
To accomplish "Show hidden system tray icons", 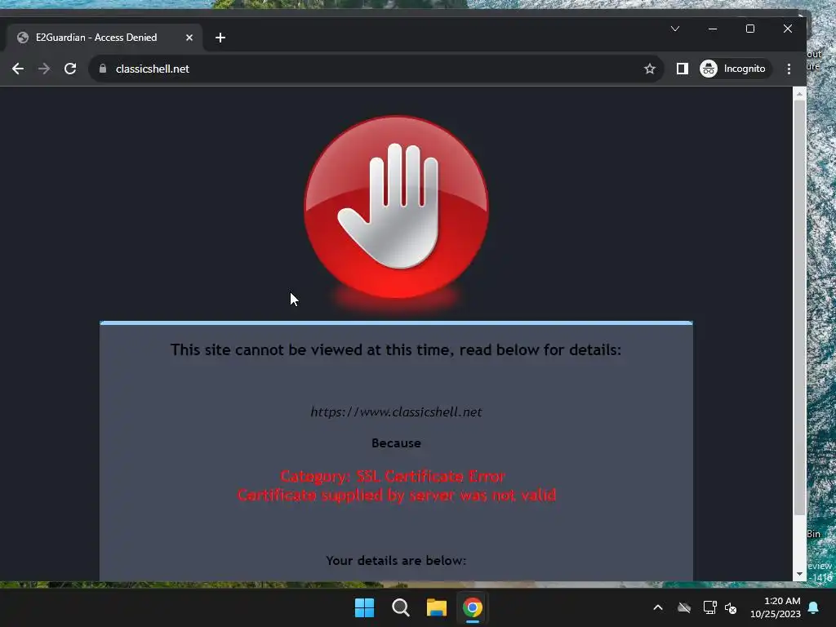I will pyautogui.click(x=658, y=607).
